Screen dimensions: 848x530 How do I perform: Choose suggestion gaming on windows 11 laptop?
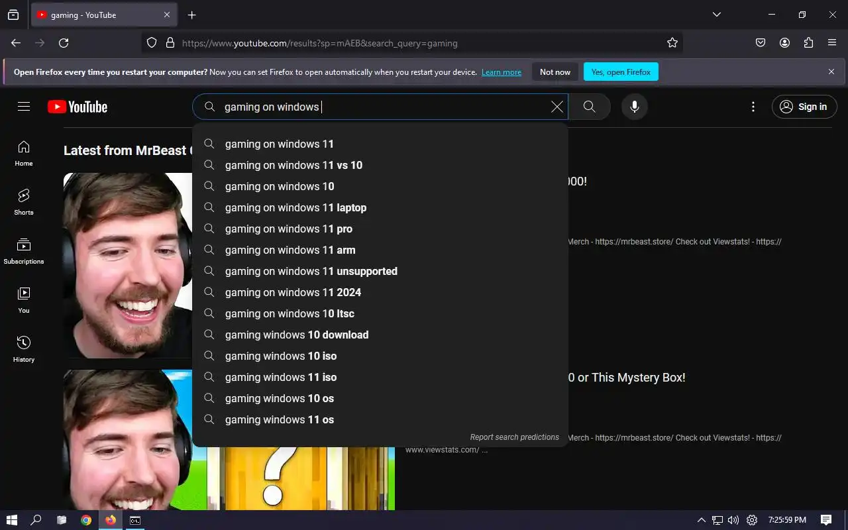[x=380, y=207]
